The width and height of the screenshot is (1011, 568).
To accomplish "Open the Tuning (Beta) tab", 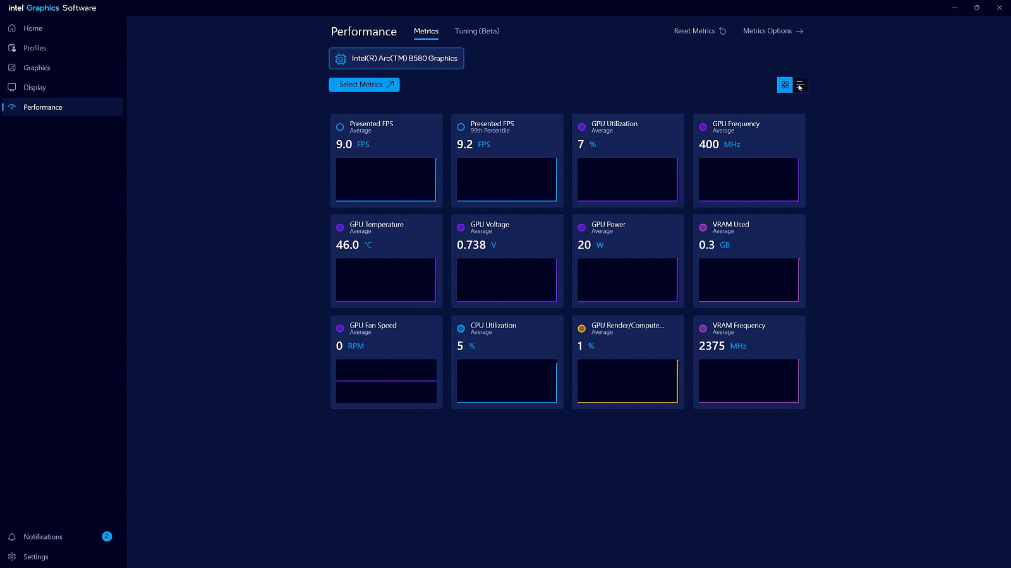I will (x=477, y=31).
